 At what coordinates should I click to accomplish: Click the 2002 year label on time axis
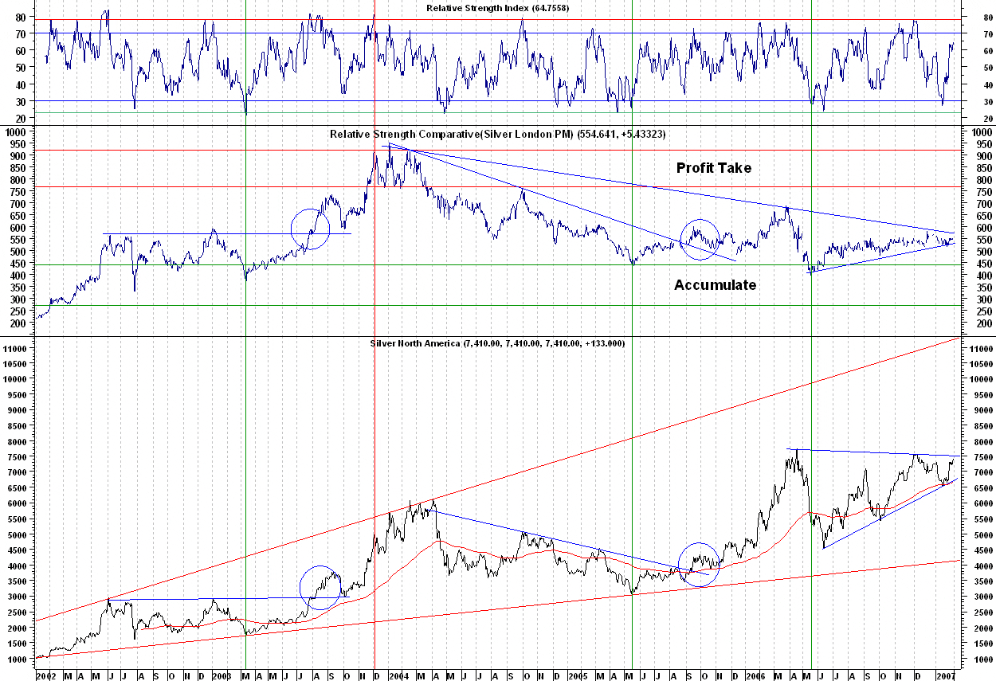tap(45, 675)
